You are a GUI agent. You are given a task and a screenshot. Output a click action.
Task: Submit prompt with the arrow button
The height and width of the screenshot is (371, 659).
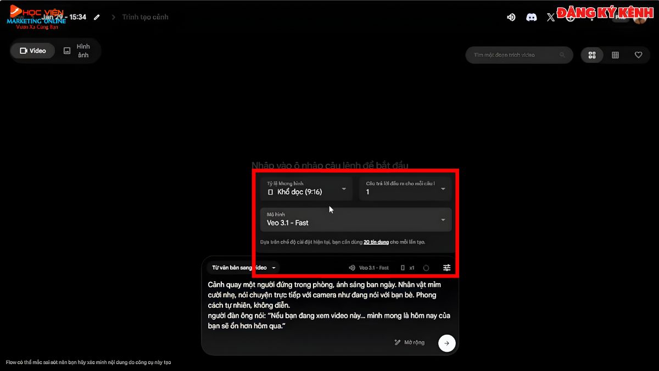coord(446,343)
